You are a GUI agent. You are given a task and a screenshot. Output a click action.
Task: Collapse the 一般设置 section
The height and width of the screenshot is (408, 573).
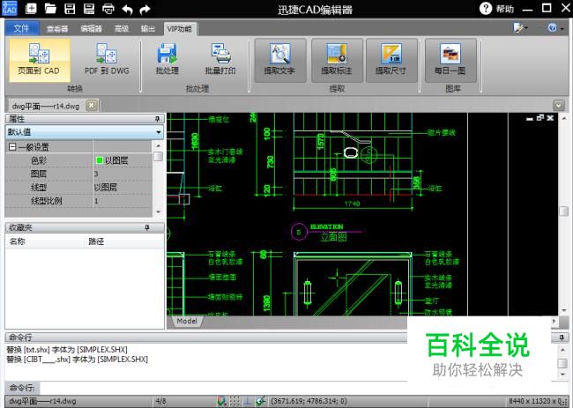pyautogui.click(x=12, y=147)
